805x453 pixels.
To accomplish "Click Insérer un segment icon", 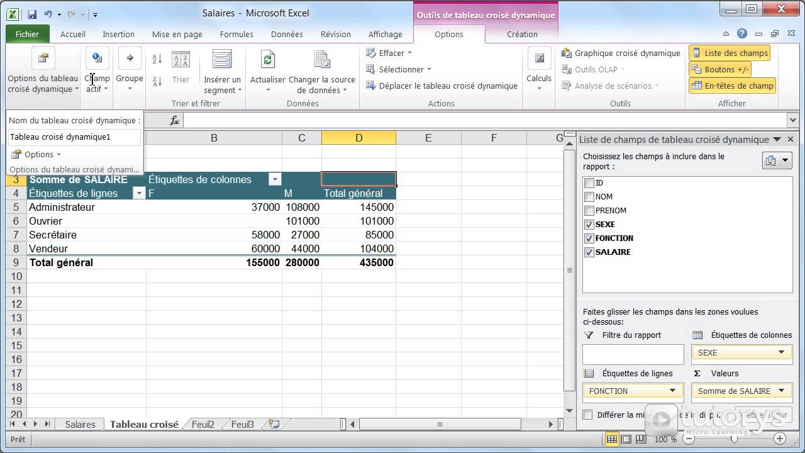I will pyautogui.click(x=222, y=60).
